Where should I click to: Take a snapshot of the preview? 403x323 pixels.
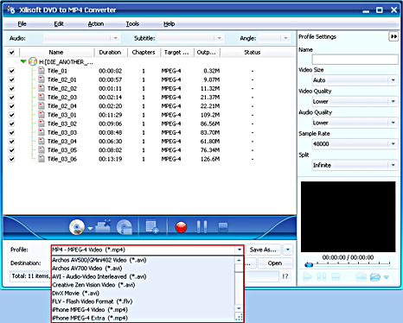point(361,277)
